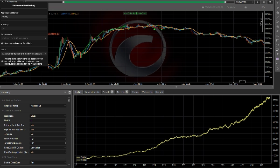Open the three-dots menu in playback options row
Viewport: 280px width, 168px height.
pos(272,7)
